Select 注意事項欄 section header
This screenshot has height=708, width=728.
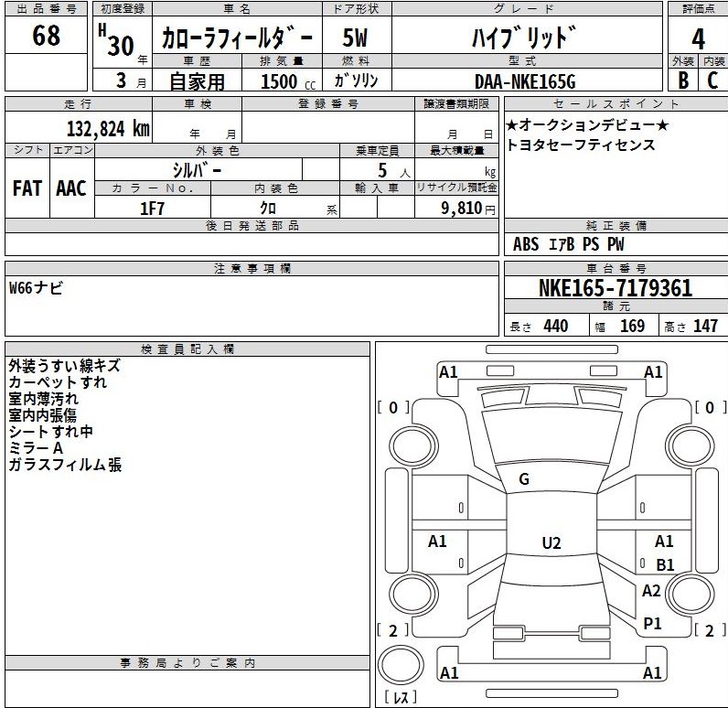click(252, 268)
